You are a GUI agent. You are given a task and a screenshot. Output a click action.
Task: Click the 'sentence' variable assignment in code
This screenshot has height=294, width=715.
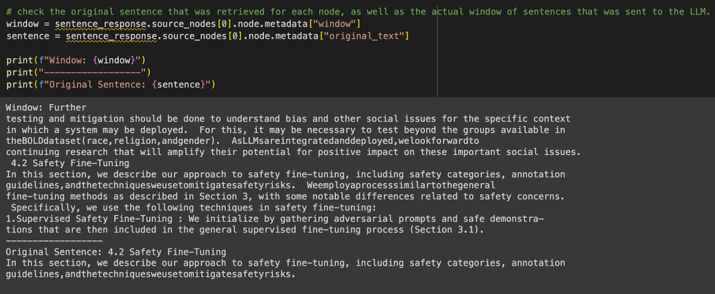(207, 35)
